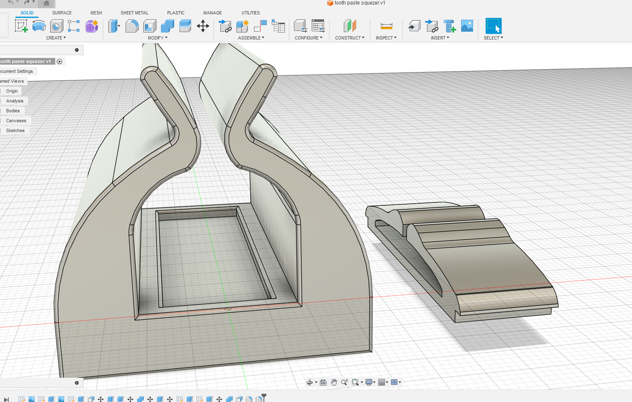Activate the Select tool icon
Image resolution: width=632 pixels, height=402 pixels.
coord(493,26)
